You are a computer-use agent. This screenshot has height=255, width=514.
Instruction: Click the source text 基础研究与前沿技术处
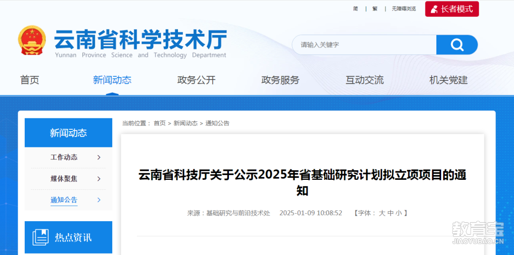[x=238, y=213]
